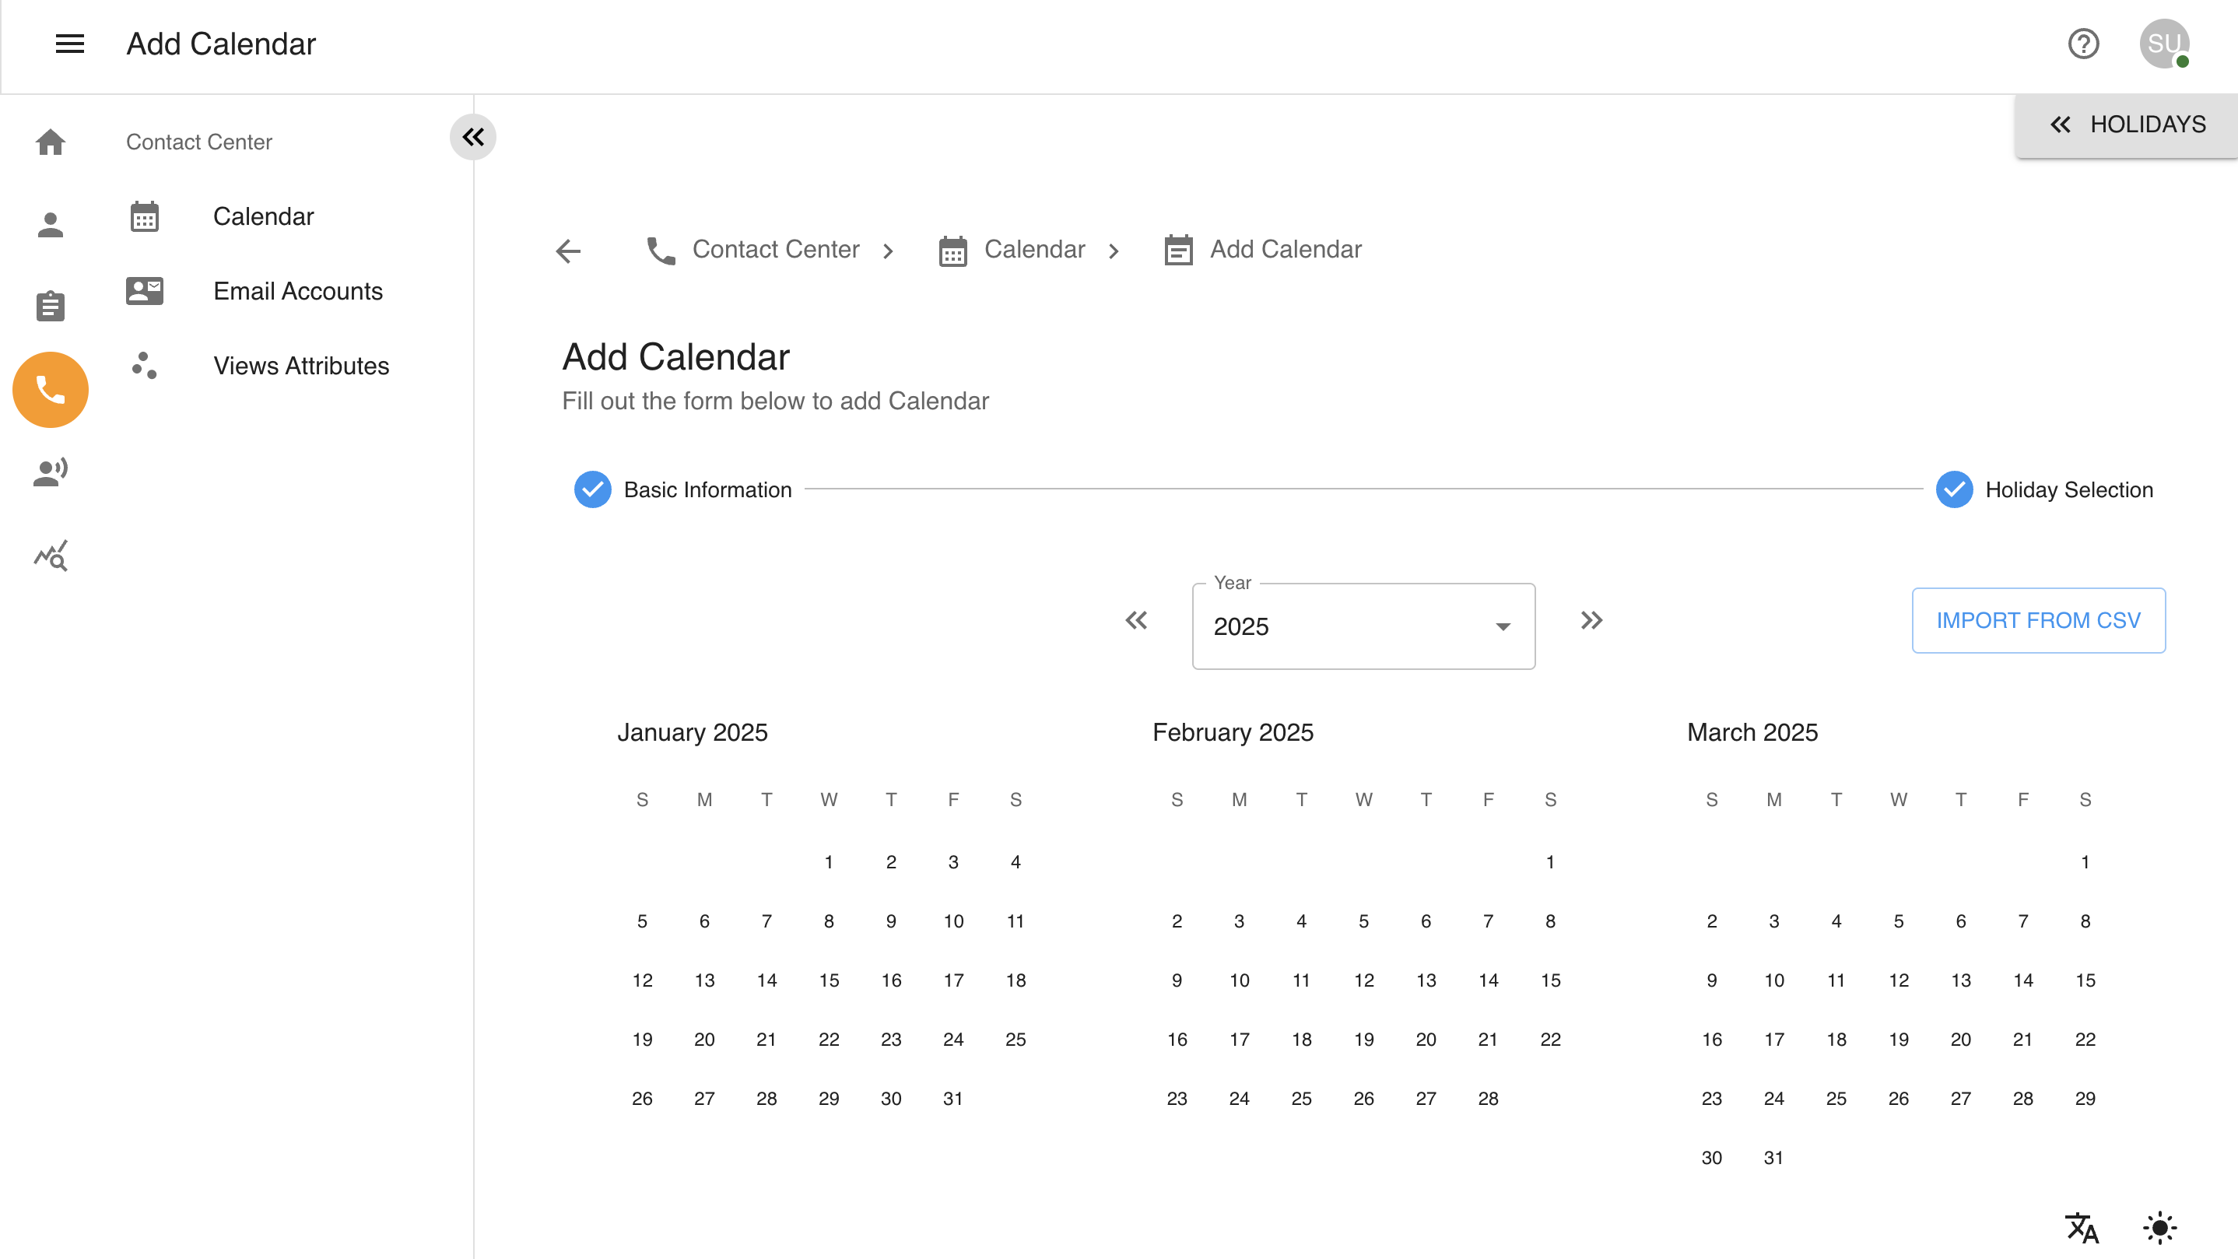Open Views Attributes menu item
The height and width of the screenshot is (1259, 2238).
tap(300, 366)
